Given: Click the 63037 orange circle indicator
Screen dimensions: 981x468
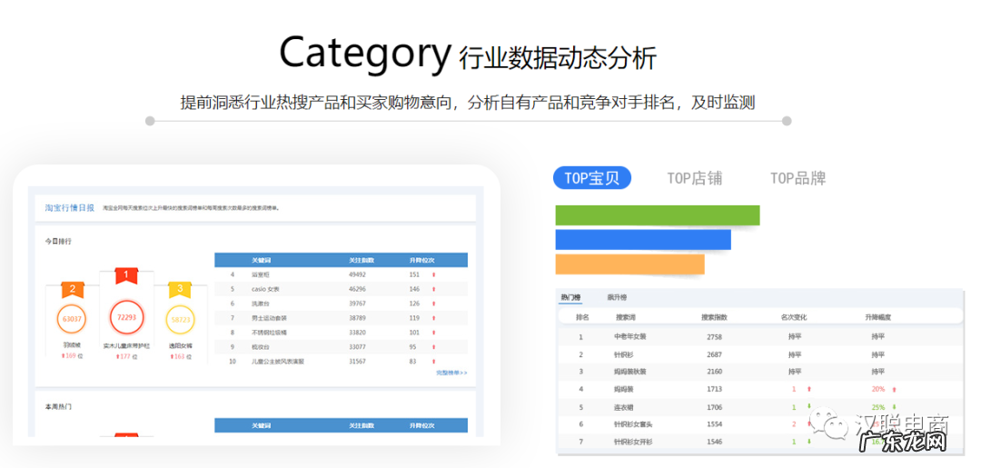Looking at the screenshot, I should pyautogui.click(x=73, y=319).
